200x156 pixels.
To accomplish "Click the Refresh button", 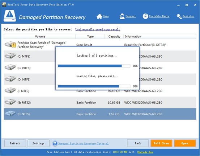I will pos(15,143).
